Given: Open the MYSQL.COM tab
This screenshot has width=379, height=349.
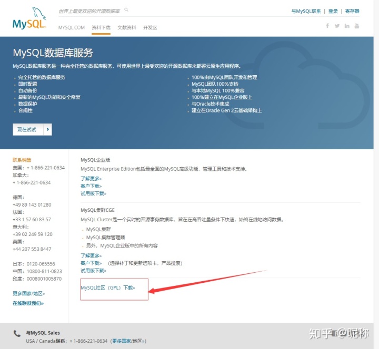Looking at the screenshot, I should (72, 27).
